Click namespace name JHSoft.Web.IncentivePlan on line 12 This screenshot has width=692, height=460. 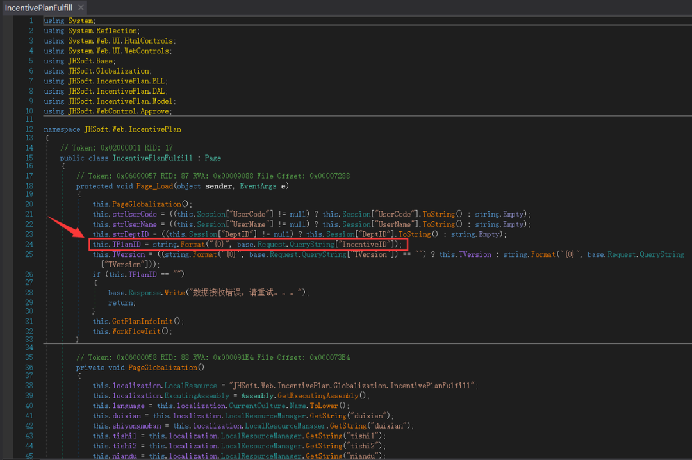pos(133,130)
